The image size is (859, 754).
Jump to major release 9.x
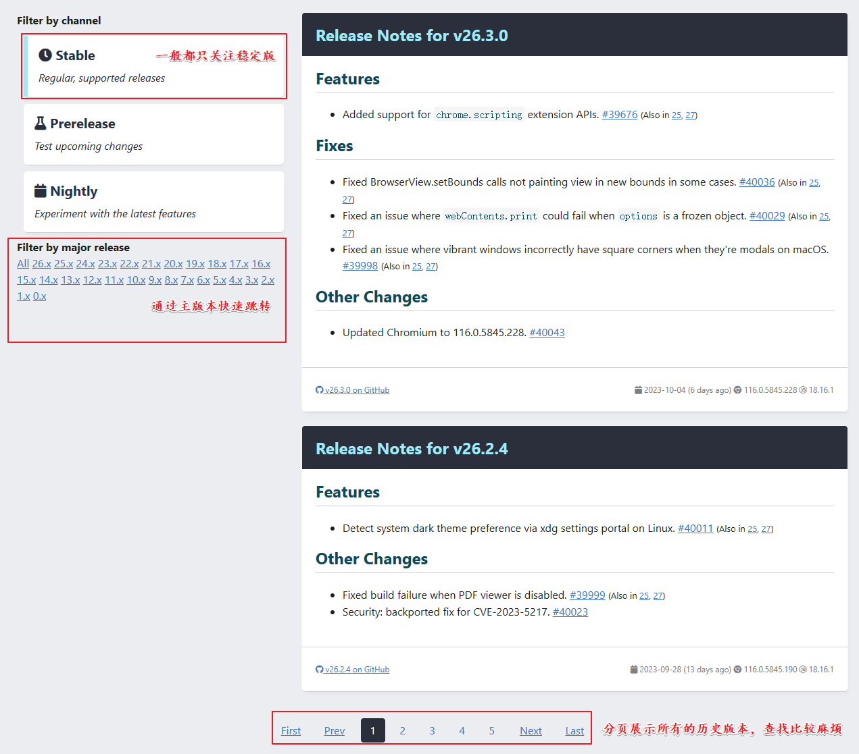coord(155,280)
